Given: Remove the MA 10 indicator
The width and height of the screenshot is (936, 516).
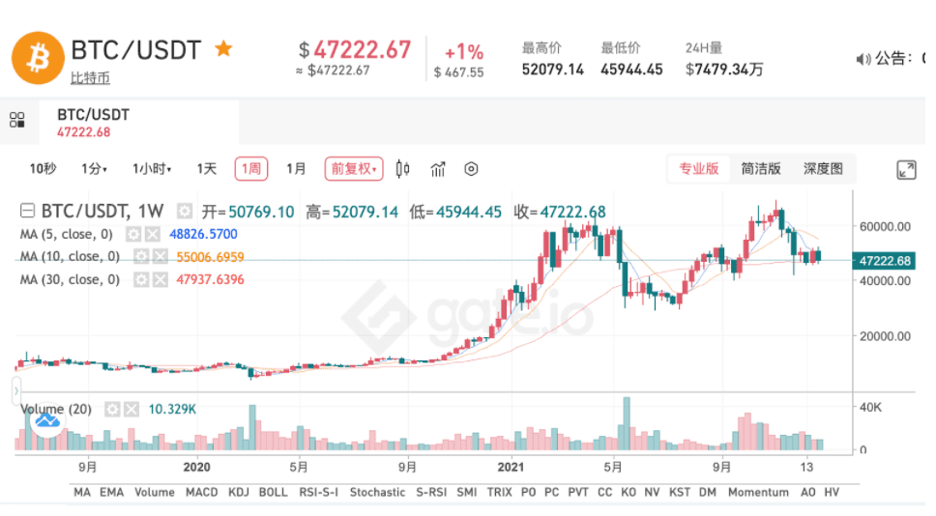Looking at the screenshot, I should click(160, 257).
